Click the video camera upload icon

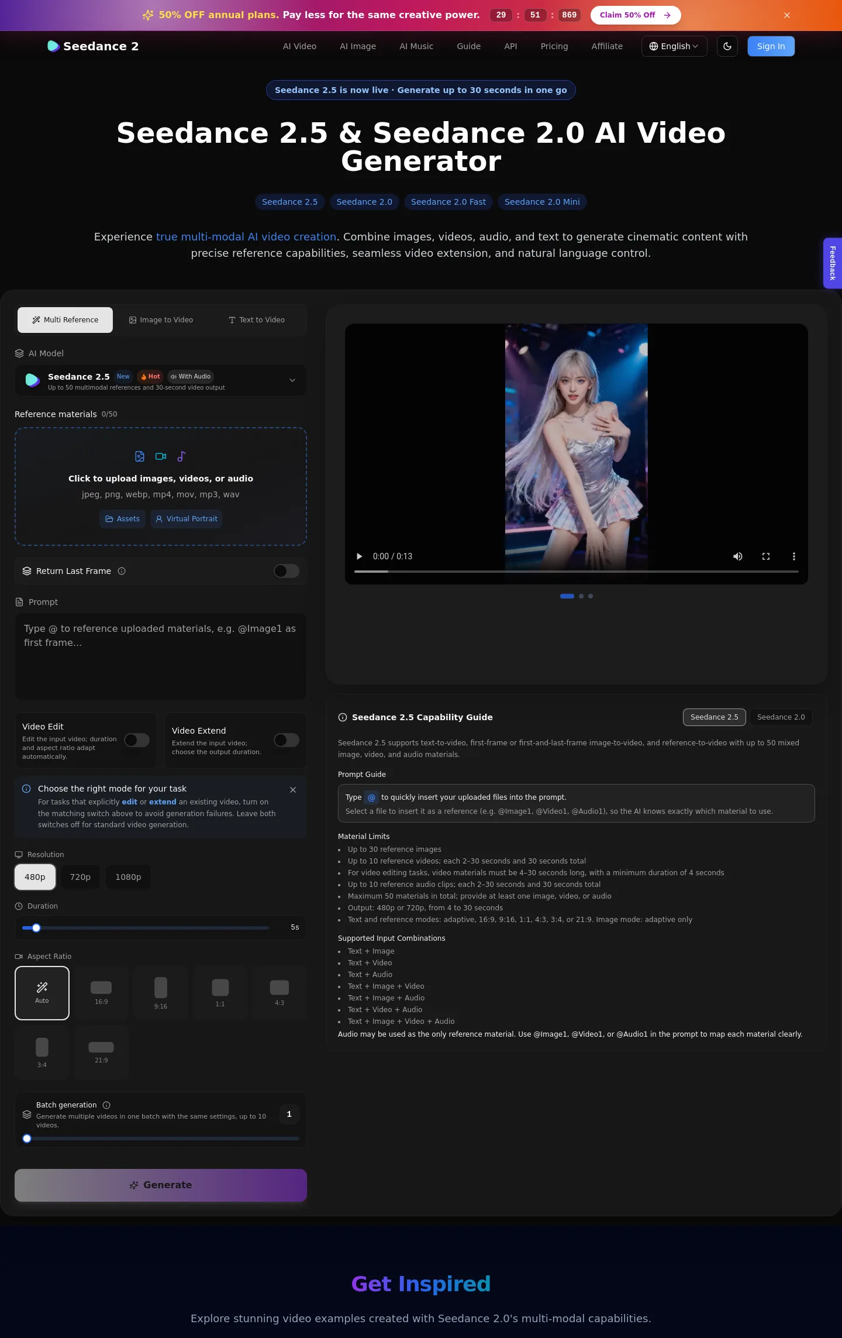point(161,456)
